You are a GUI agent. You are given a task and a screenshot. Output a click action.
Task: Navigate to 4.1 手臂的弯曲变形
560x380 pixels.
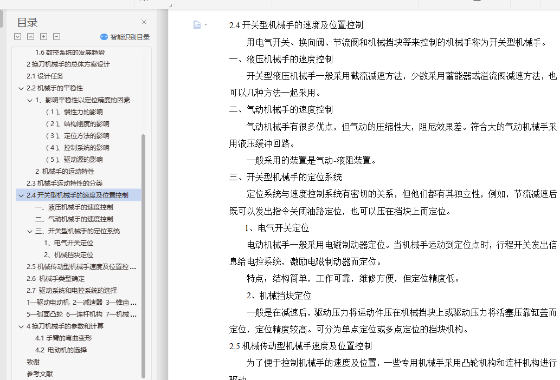click(63, 338)
